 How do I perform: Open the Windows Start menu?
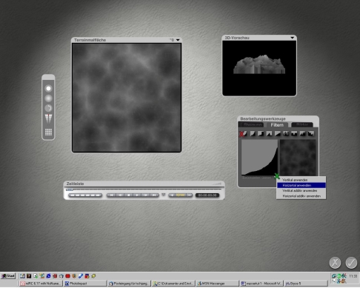point(8,275)
